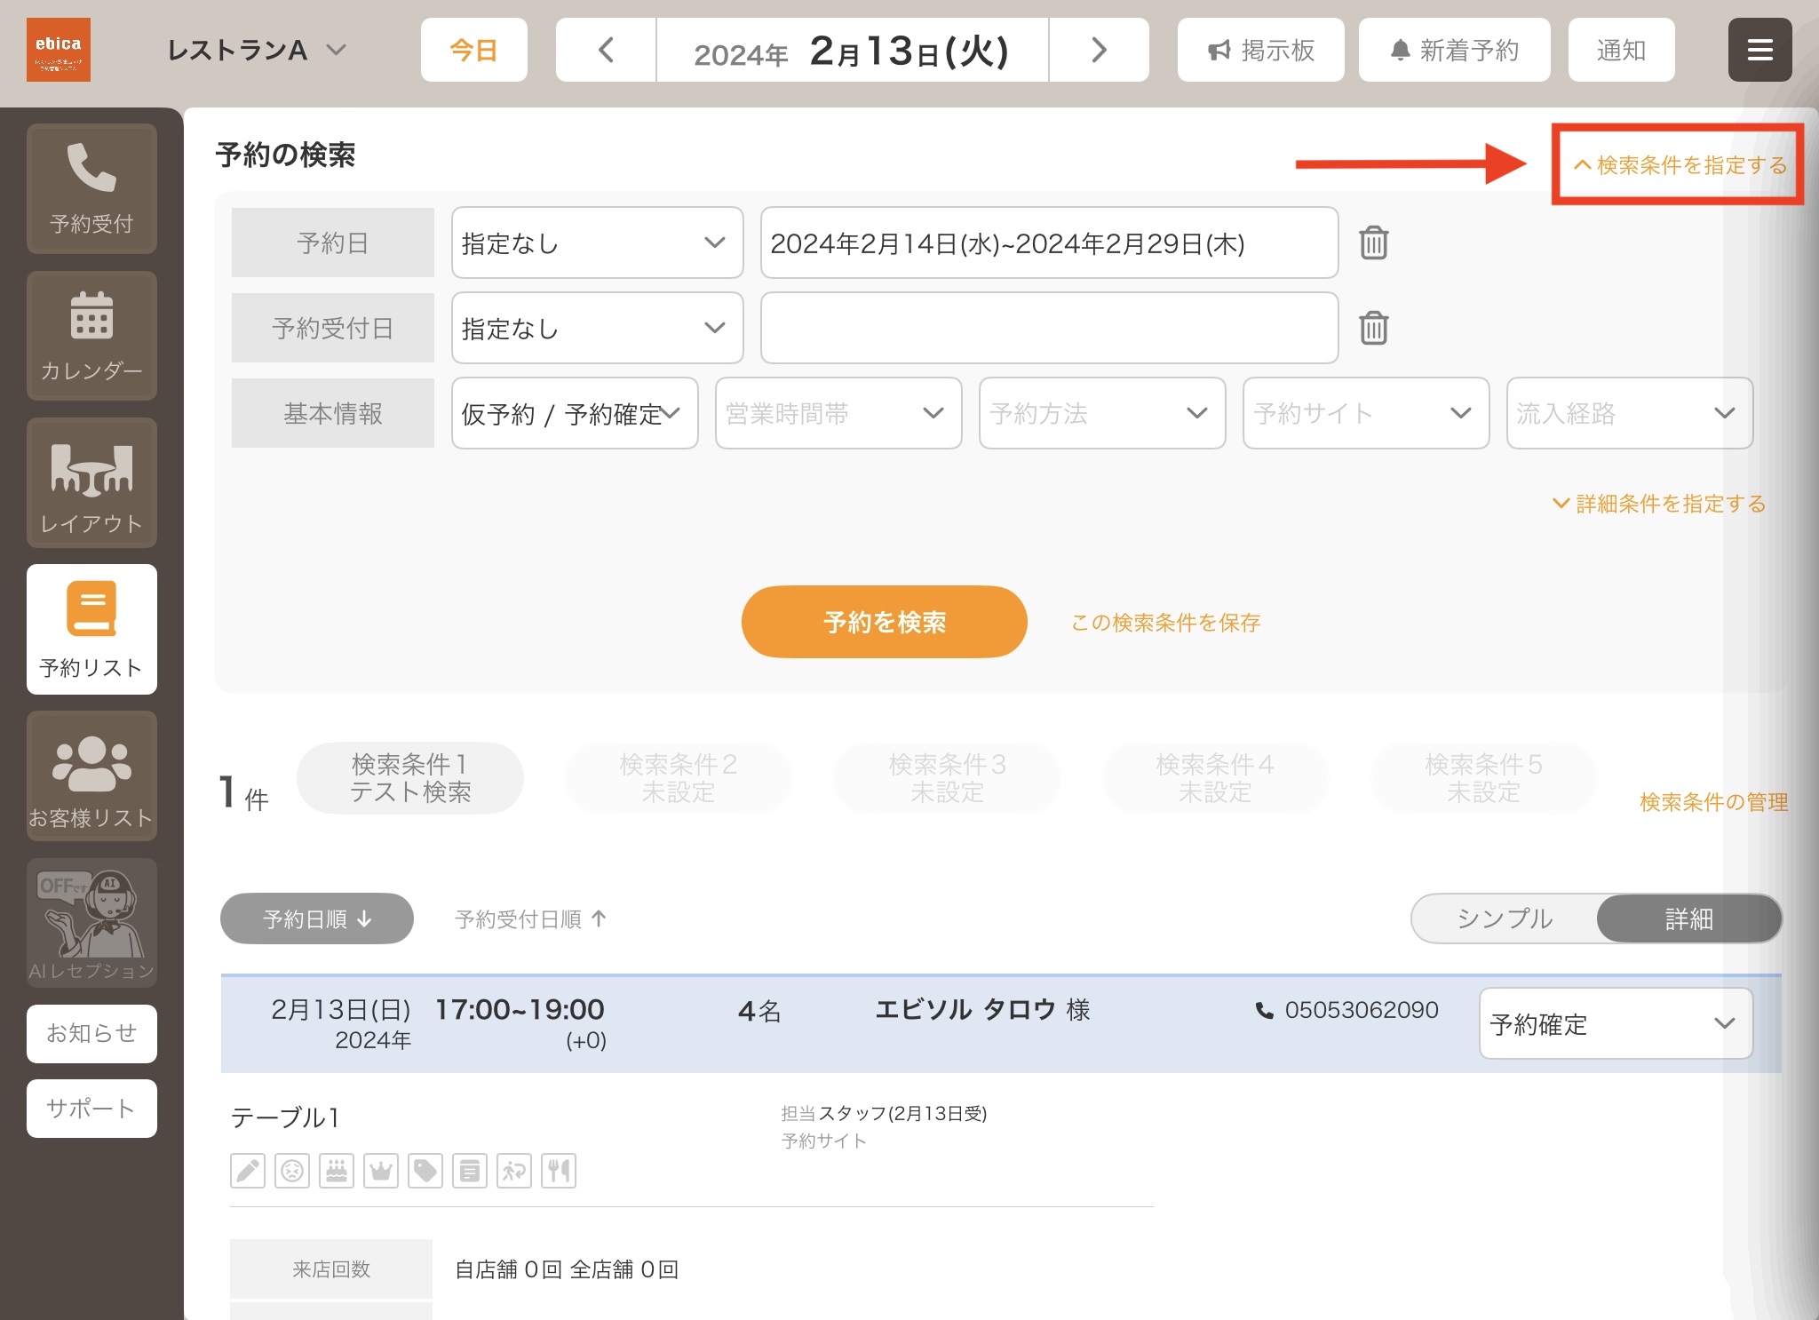Image resolution: width=1819 pixels, height=1320 pixels.
Task: Click the note document icon
Action: click(x=470, y=1171)
